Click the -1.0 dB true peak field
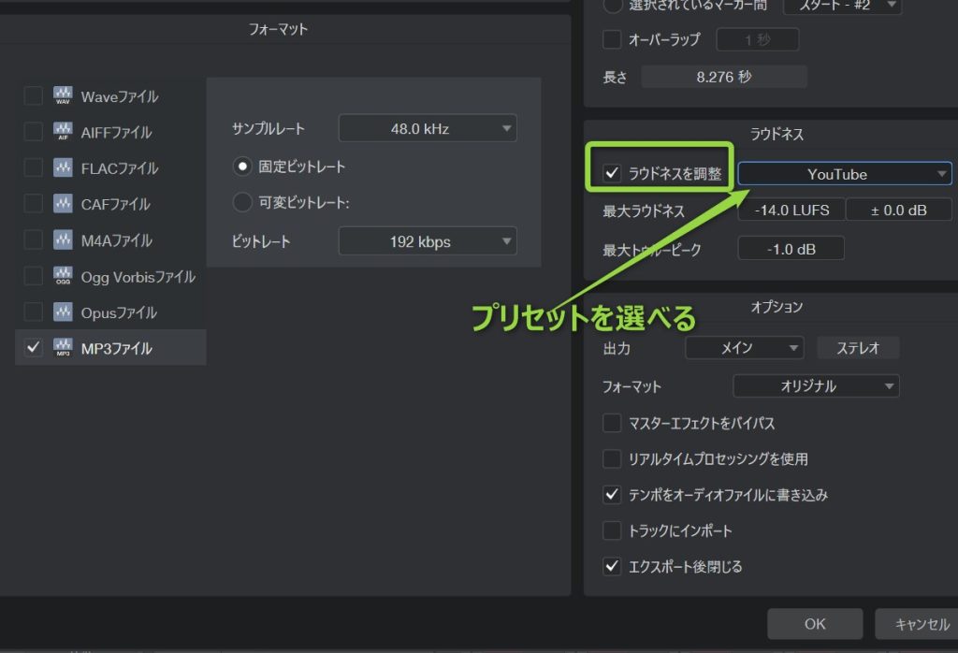This screenshot has width=958, height=653. pos(791,249)
